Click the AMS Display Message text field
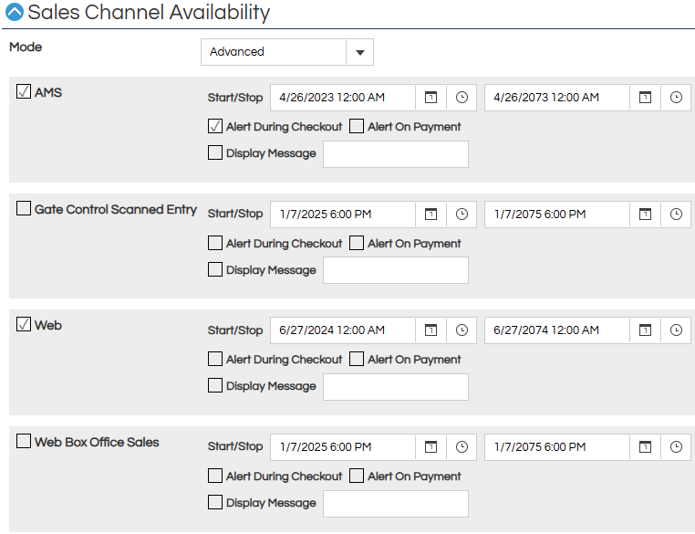 coord(396,154)
